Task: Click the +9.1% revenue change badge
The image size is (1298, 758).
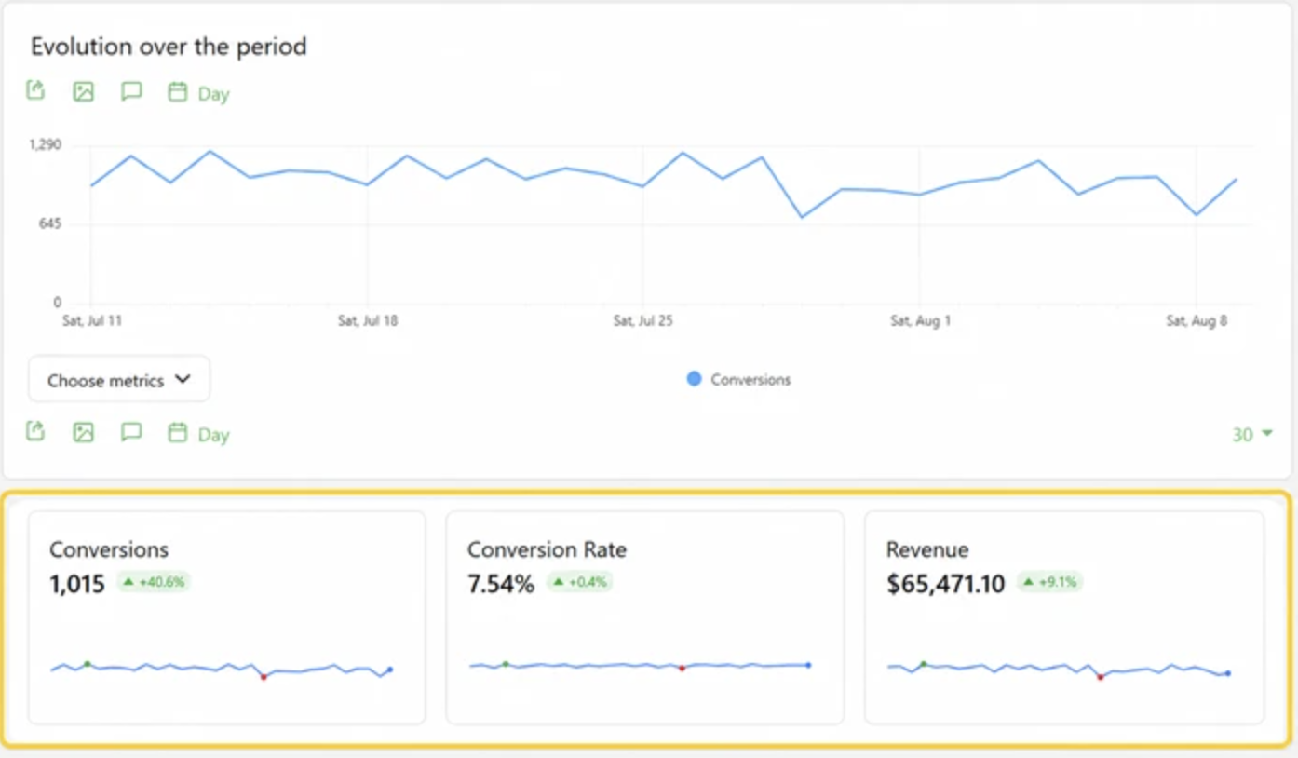Action: [x=1049, y=582]
